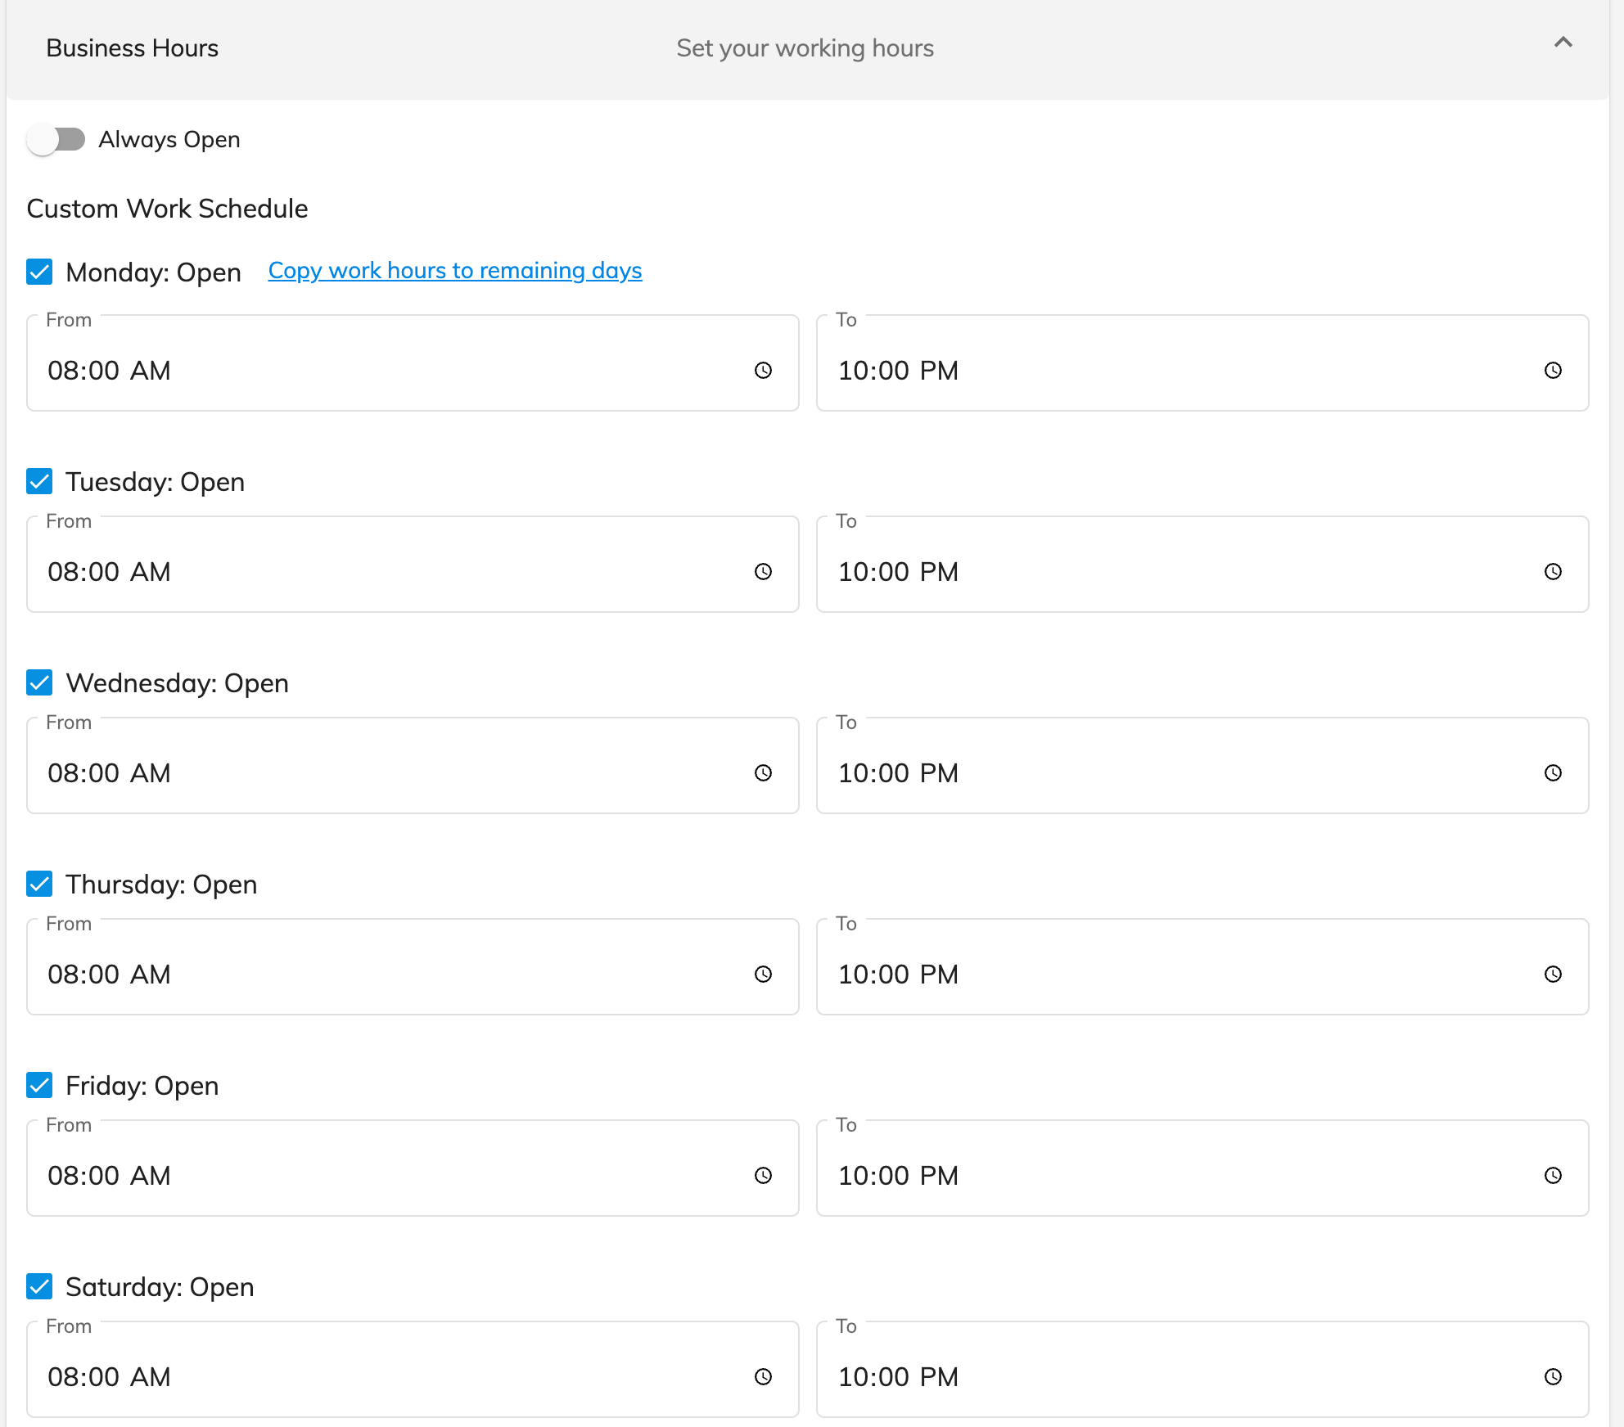Uncheck the Wednesday Open checkbox
The height and width of the screenshot is (1427, 1624).
39,682
